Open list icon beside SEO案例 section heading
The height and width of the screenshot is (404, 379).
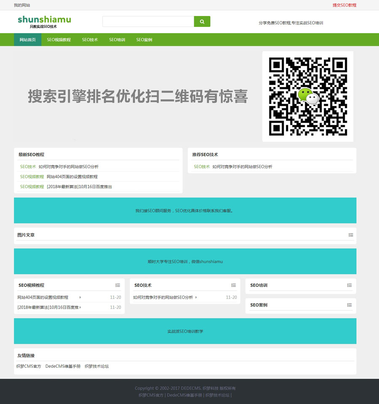pyautogui.click(x=349, y=305)
